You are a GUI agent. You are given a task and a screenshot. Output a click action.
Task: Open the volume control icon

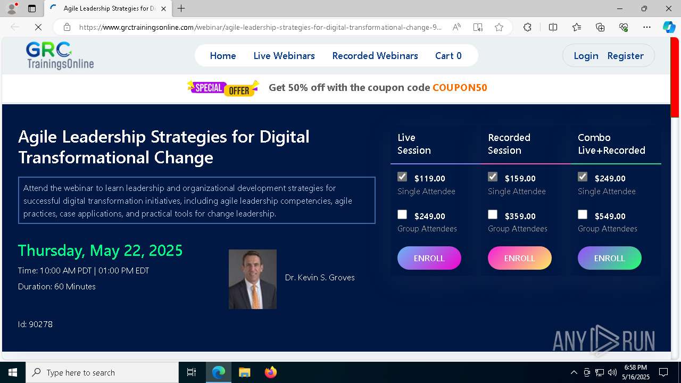[x=612, y=372]
